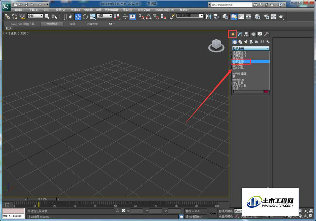Open the 编辑(E) menu
This screenshot has width=316, height=221.
[19, 10]
